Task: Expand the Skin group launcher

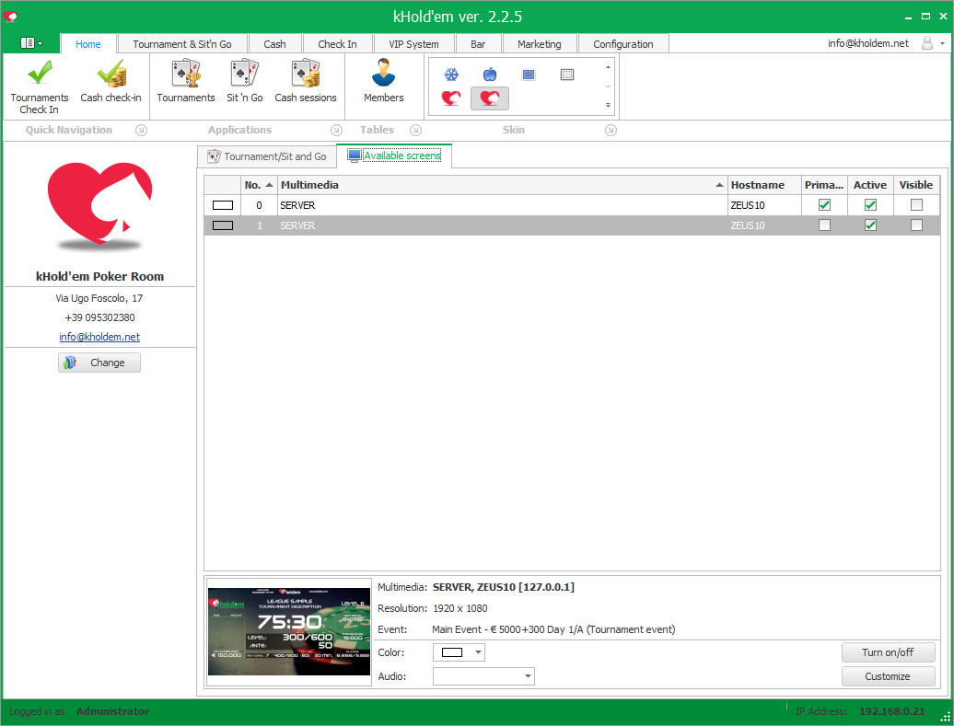Action: [611, 130]
